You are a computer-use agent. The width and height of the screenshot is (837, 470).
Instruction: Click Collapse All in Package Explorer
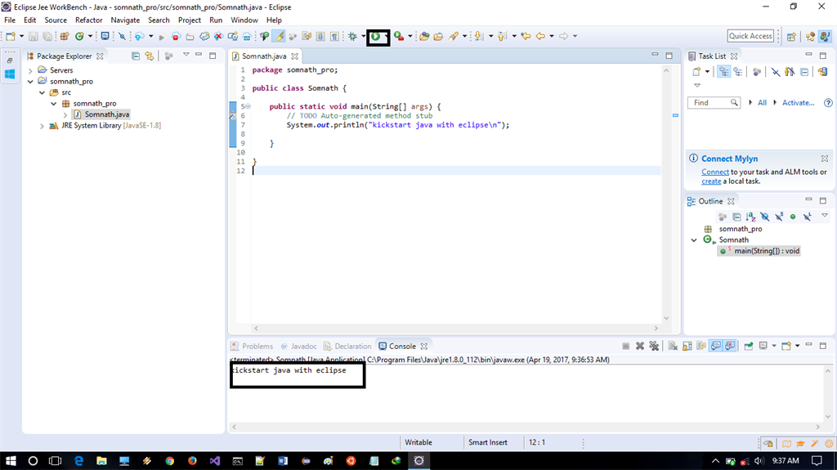point(136,56)
